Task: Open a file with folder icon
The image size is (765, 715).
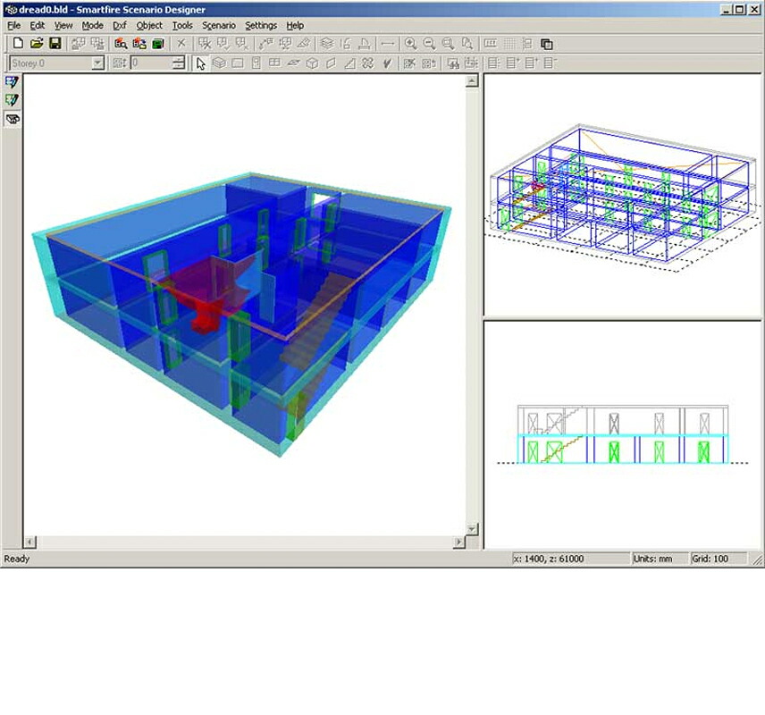Action: coord(37,44)
